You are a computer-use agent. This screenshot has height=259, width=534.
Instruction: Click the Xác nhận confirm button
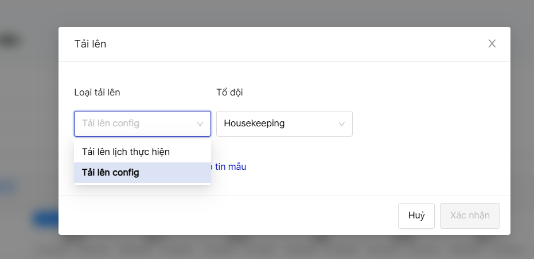coord(470,216)
